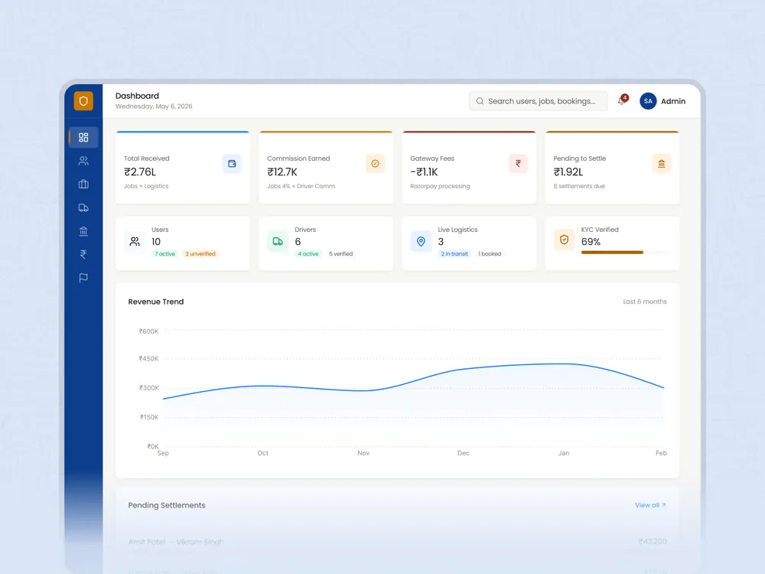Viewport: 765px width, 574px height.
Task: Click the orange shield app logo
Action: pyautogui.click(x=83, y=101)
